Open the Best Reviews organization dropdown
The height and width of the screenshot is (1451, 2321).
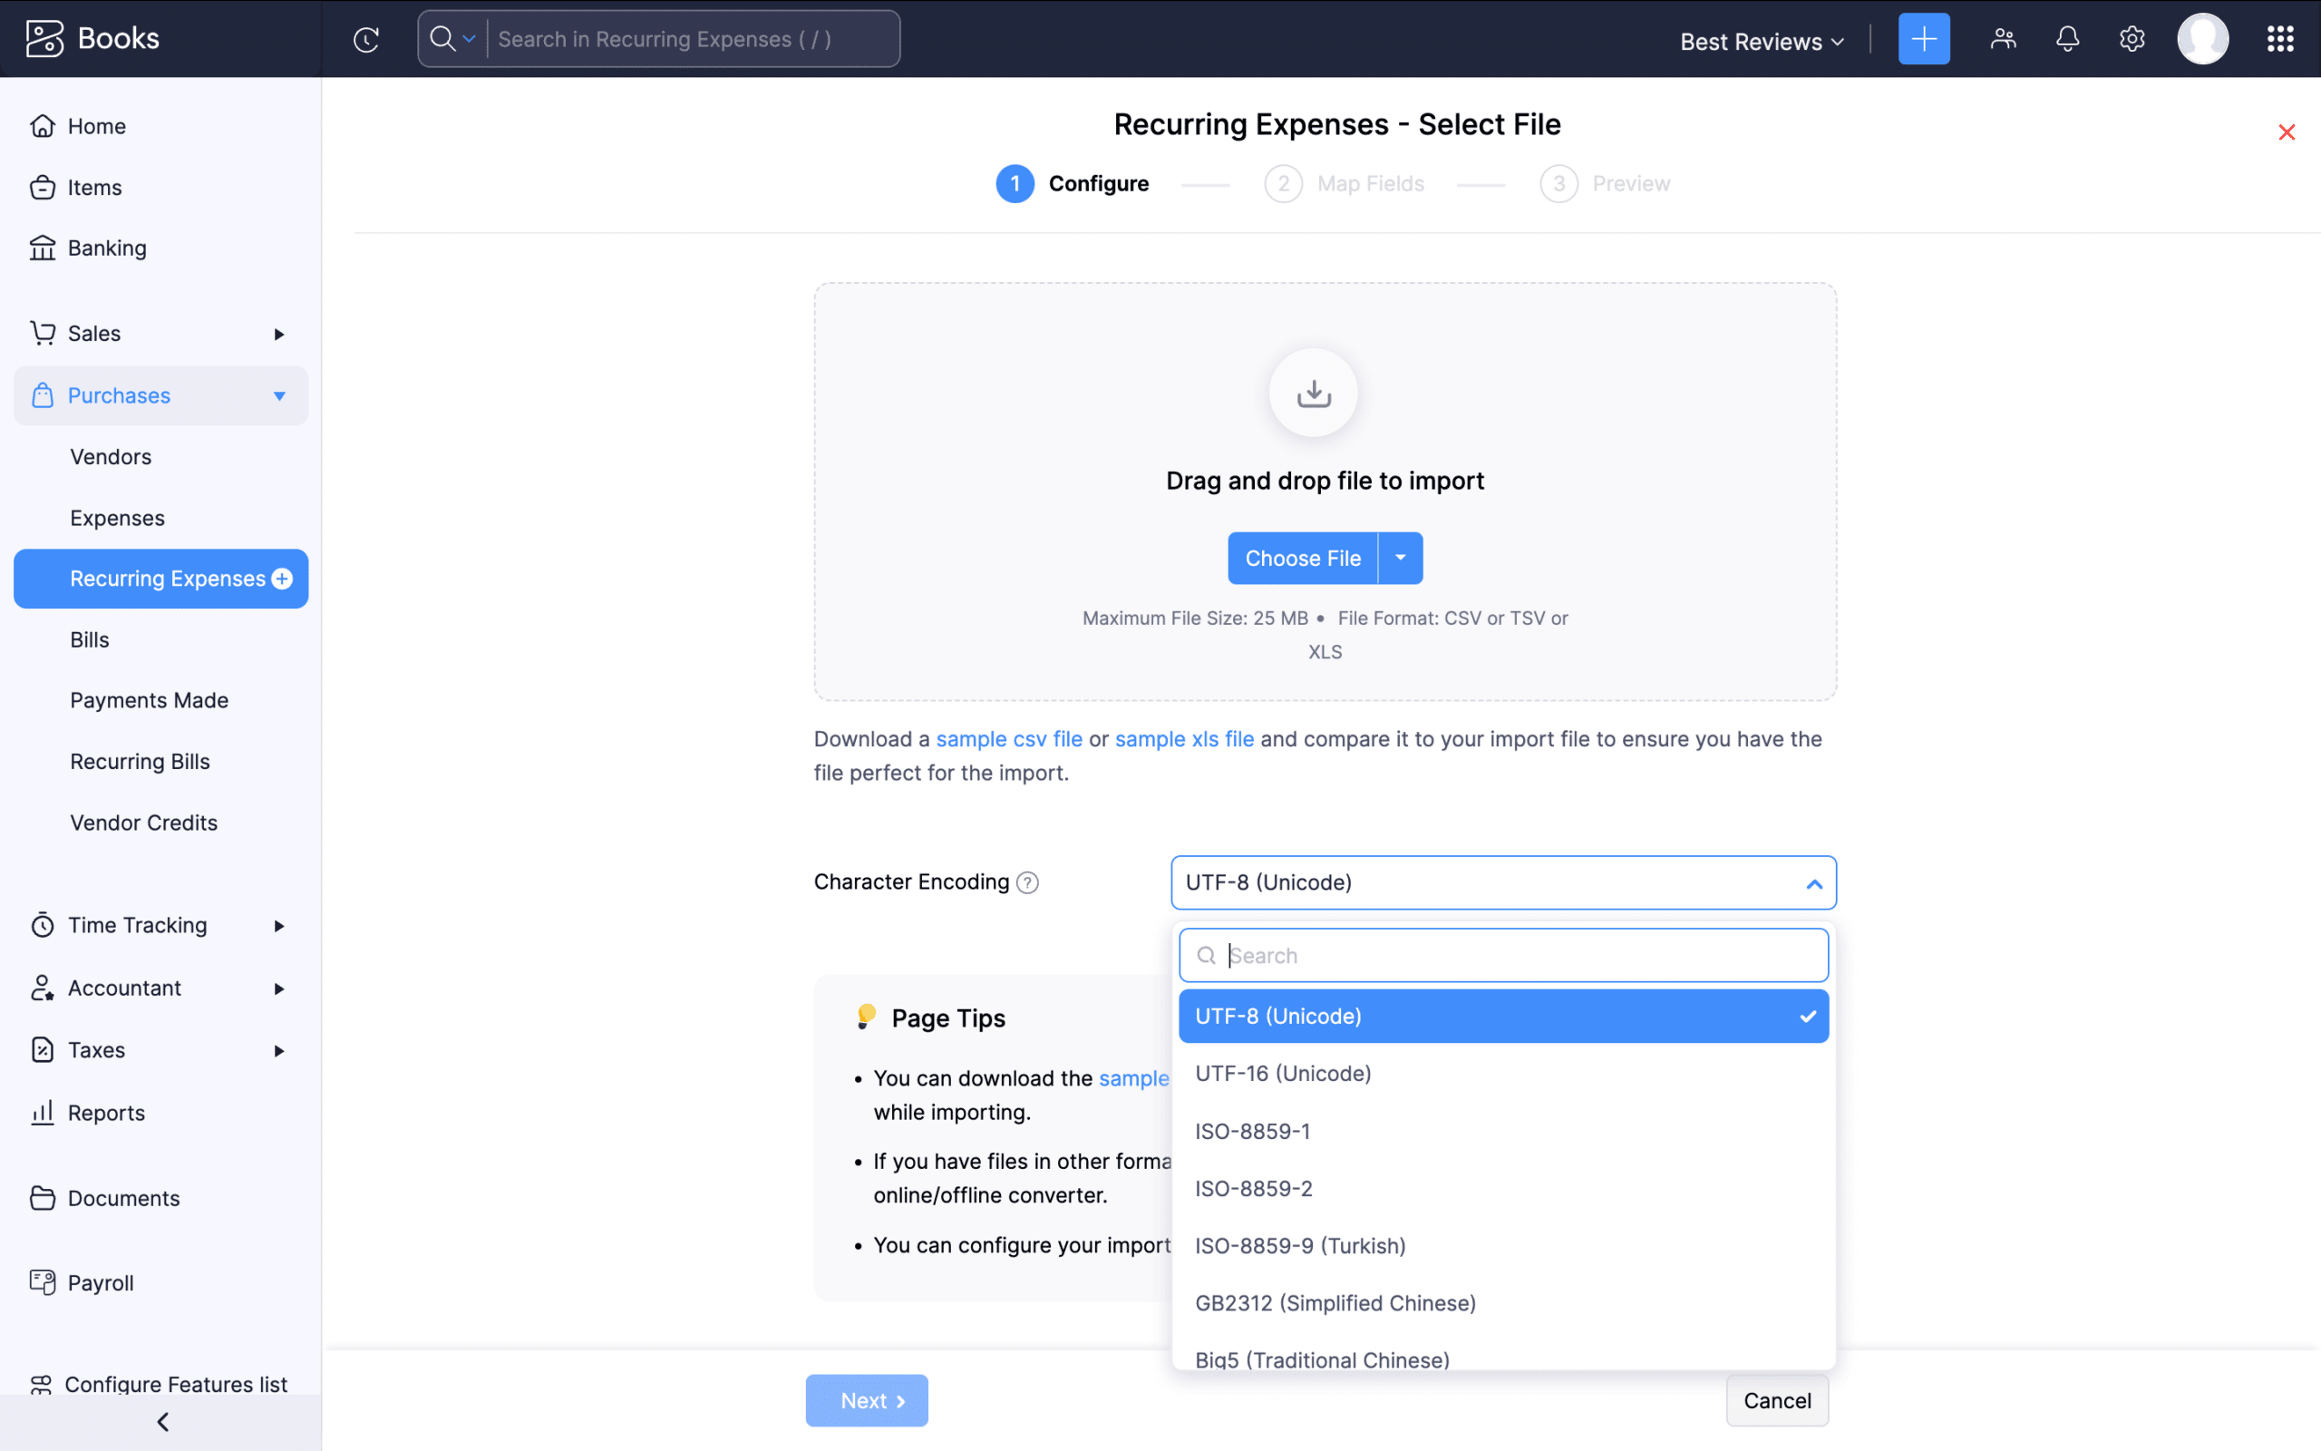click(x=1761, y=42)
